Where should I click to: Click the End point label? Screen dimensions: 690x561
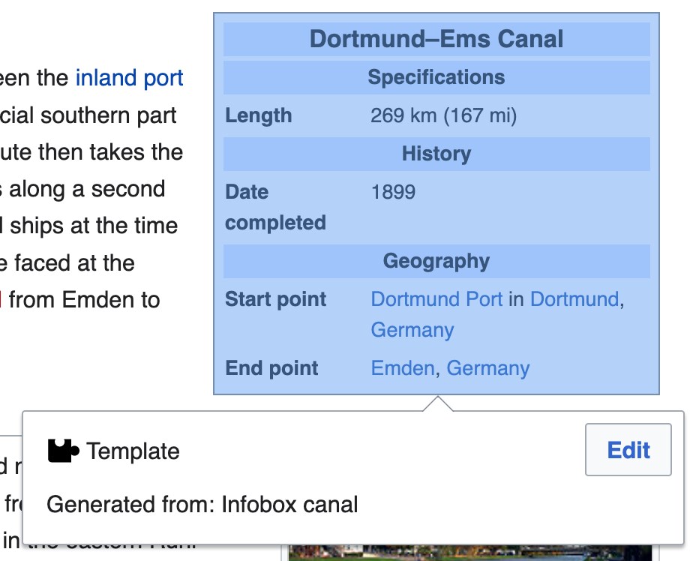271,368
